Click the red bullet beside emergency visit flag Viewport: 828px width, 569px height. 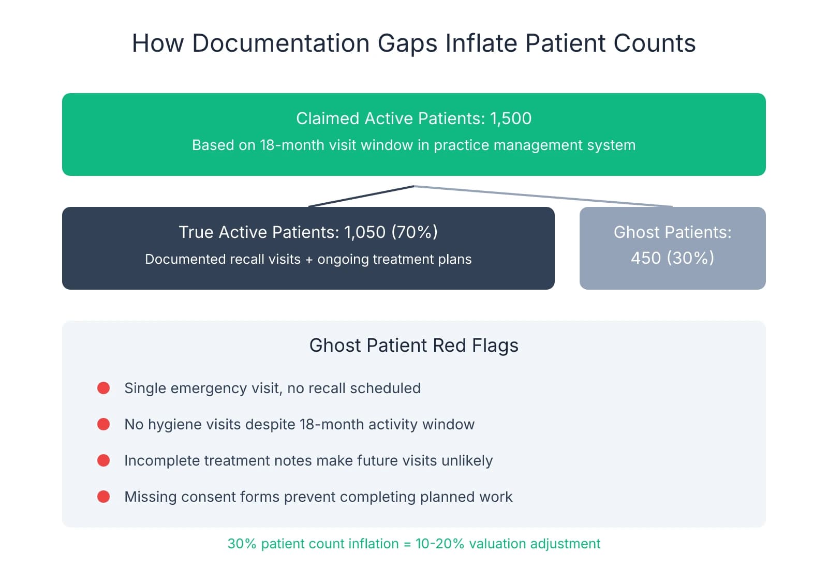click(104, 388)
